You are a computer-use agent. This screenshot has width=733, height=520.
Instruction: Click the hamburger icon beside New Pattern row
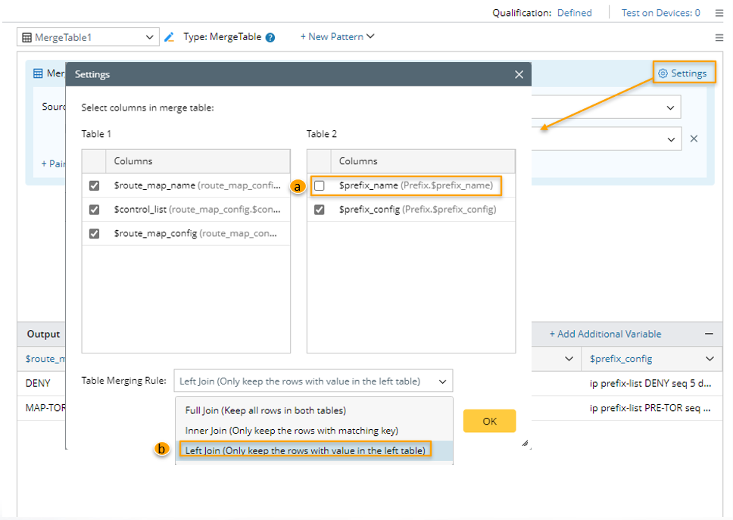(719, 37)
